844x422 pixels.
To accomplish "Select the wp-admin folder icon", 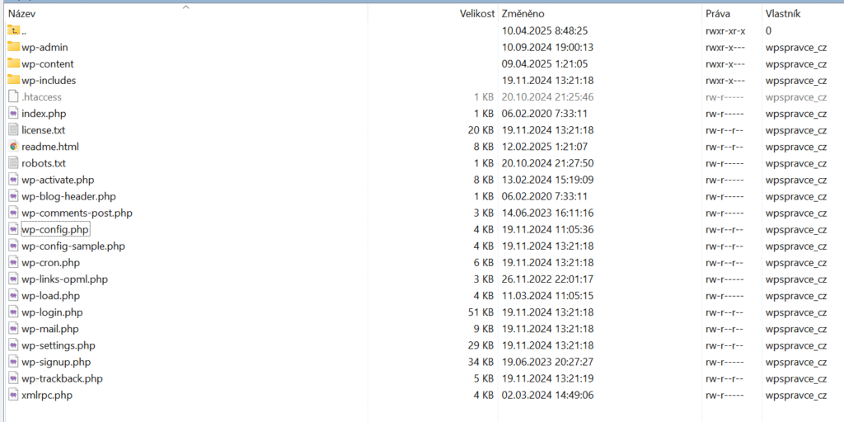I will coord(14,47).
